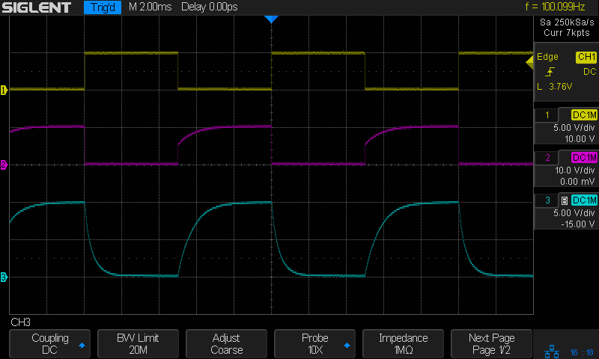Click the cyan channel 3 ground marker
The width and height of the screenshot is (599, 359).
tap(4, 277)
